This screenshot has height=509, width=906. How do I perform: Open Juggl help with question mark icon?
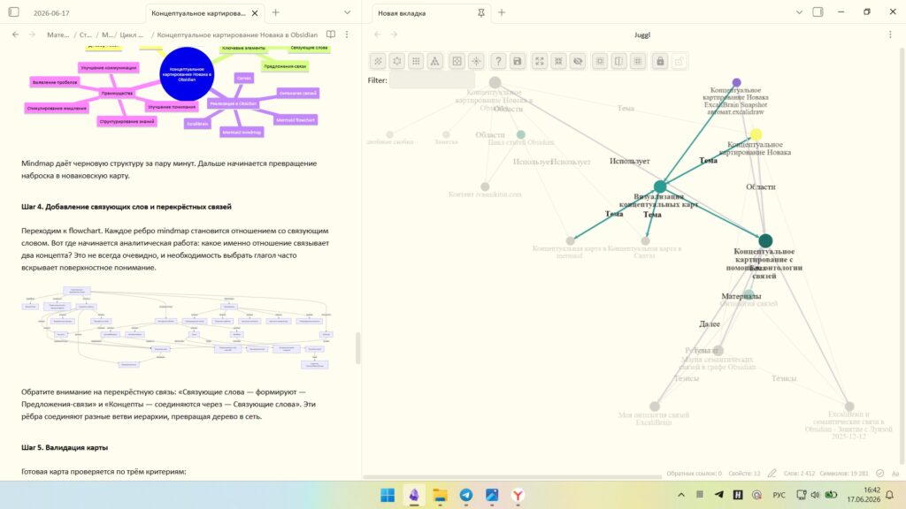pos(498,61)
